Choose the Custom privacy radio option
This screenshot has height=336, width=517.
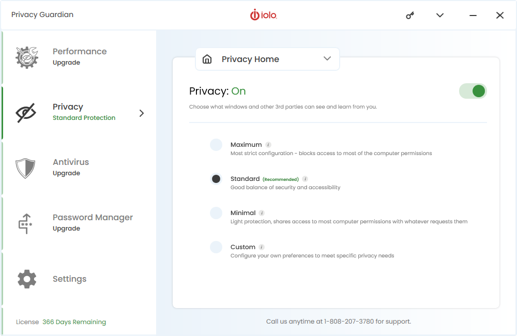pos(216,247)
